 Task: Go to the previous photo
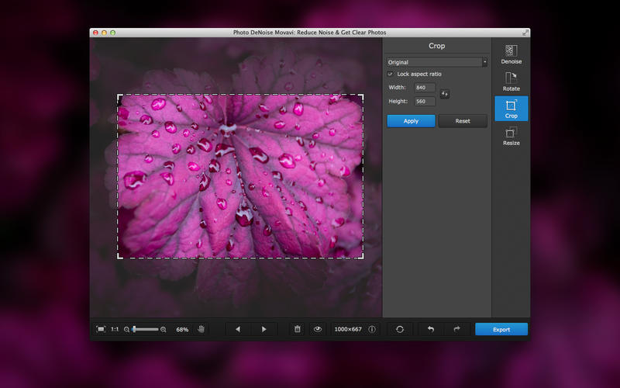(238, 329)
